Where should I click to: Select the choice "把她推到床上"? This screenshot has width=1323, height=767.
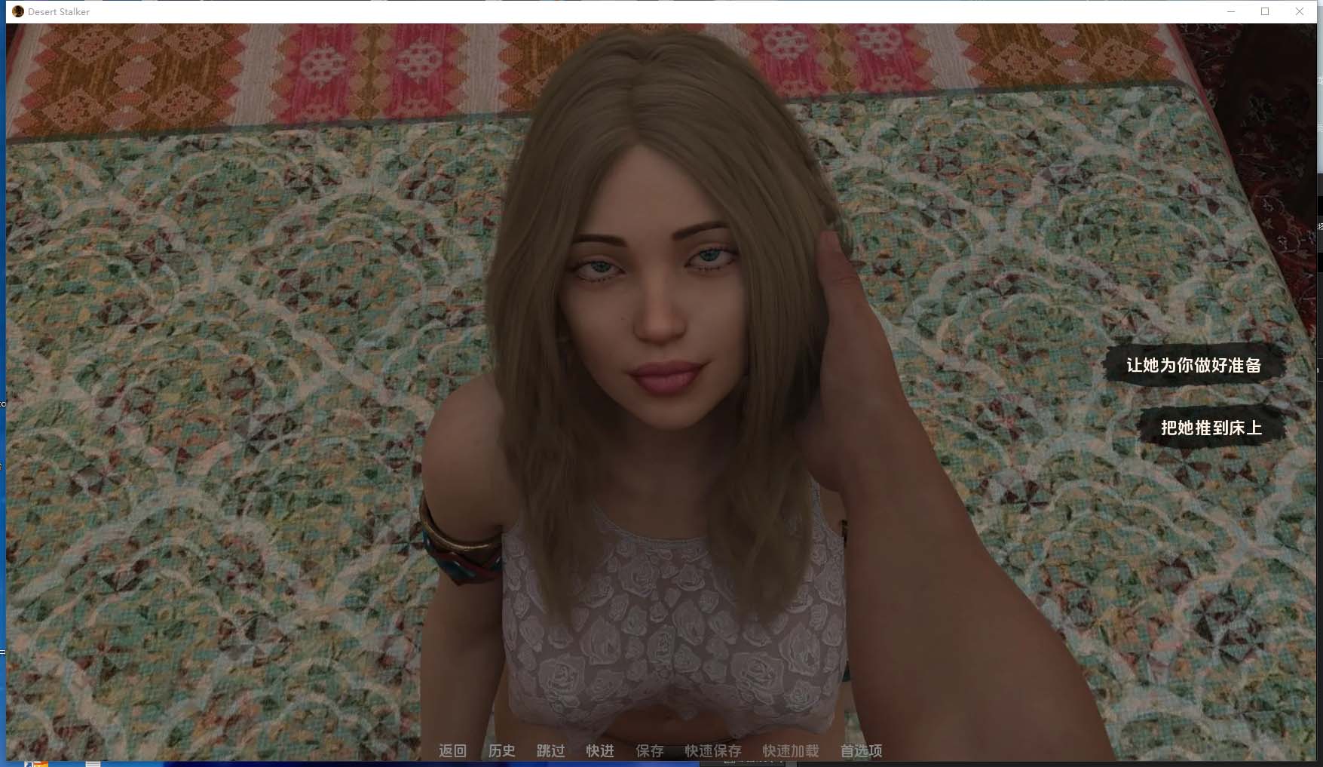click(x=1210, y=427)
